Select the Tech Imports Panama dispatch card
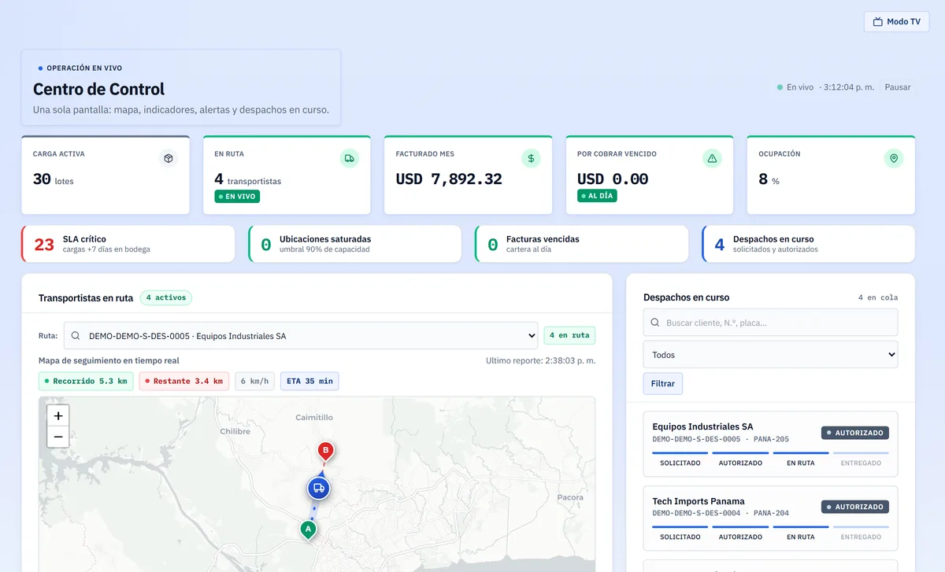 click(770, 518)
